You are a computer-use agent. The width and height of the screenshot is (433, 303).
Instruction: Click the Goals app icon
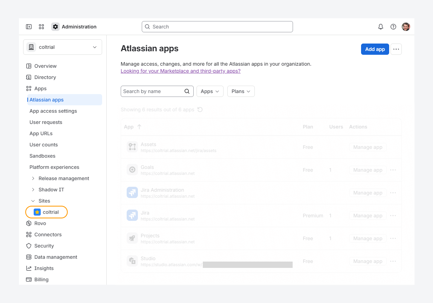(132, 170)
